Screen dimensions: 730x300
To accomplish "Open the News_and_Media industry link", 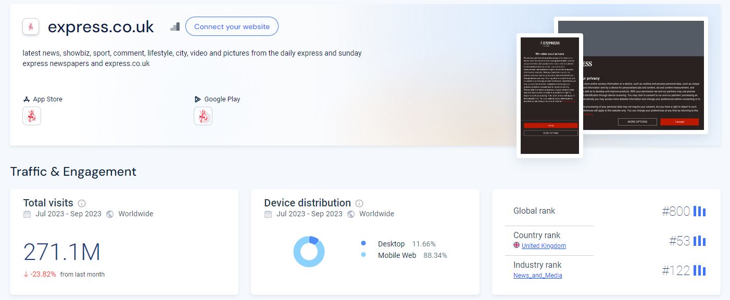I will click(538, 276).
